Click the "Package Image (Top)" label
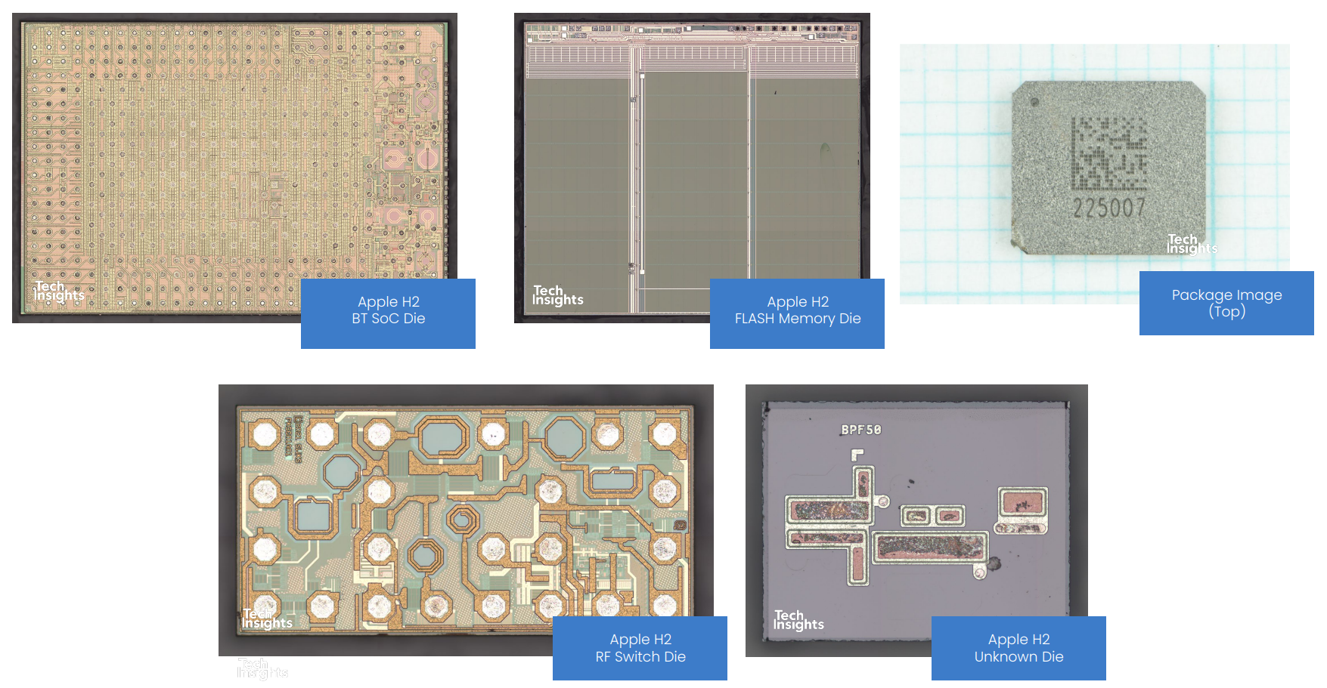The height and width of the screenshot is (688, 1327). click(x=1226, y=303)
